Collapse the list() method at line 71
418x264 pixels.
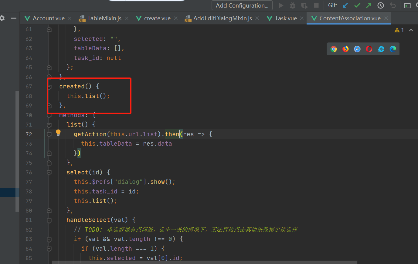pyautogui.click(x=49, y=125)
